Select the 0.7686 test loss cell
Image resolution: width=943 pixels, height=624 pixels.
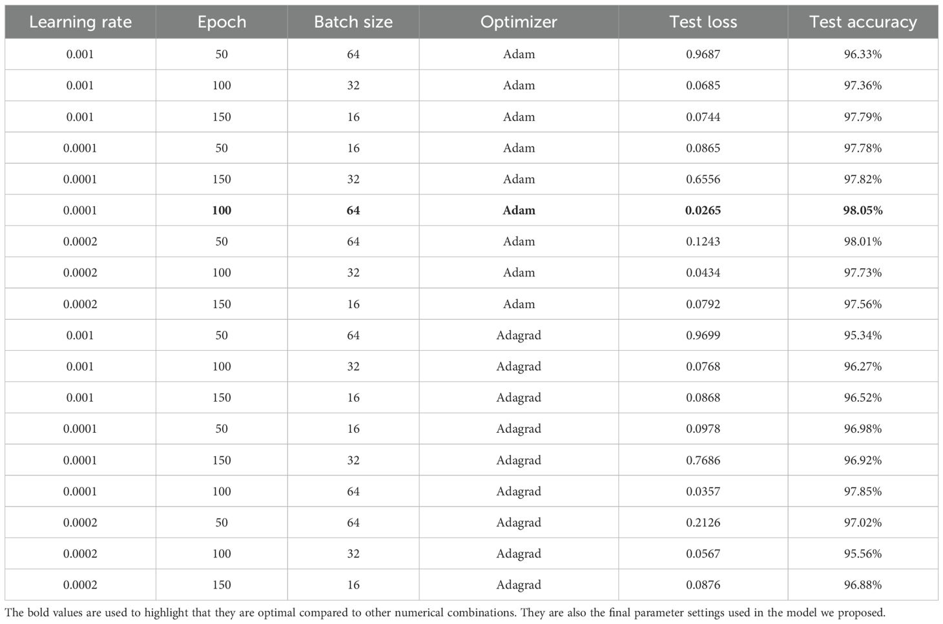[x=703, y=461]
